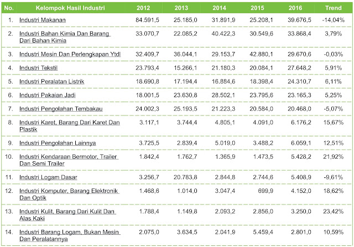Click the 2013 value 3.634,5
The height and width of the screenshot is (247, 354).
(x=187, y=232)
